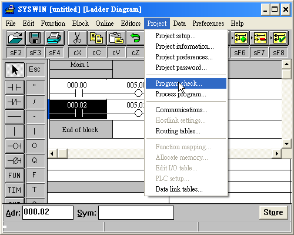Click the Open project toolbar icon
Image resolution: width=294 pixels, height=235 pixels.
[x=15, y=38]
